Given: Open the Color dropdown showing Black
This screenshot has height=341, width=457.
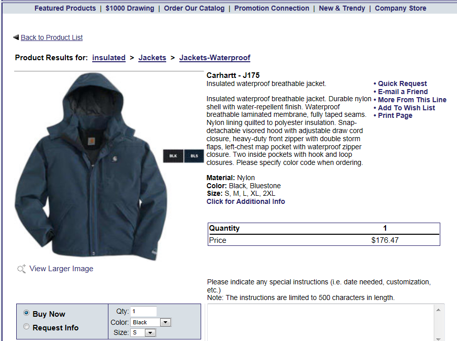Looking at the screenshot, I should (151, 322).
